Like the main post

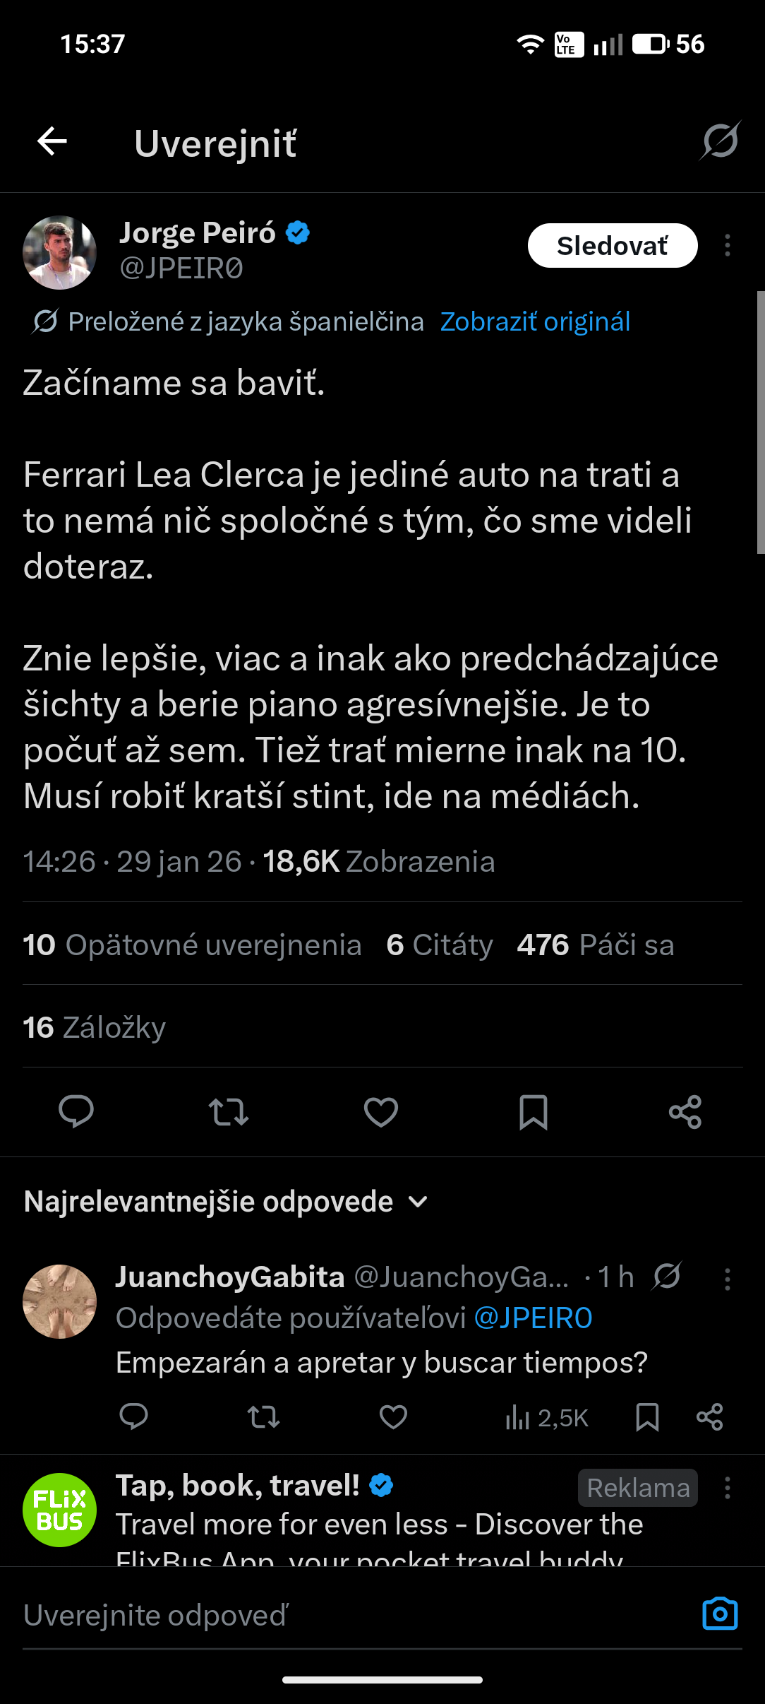tap(381, 1112)
